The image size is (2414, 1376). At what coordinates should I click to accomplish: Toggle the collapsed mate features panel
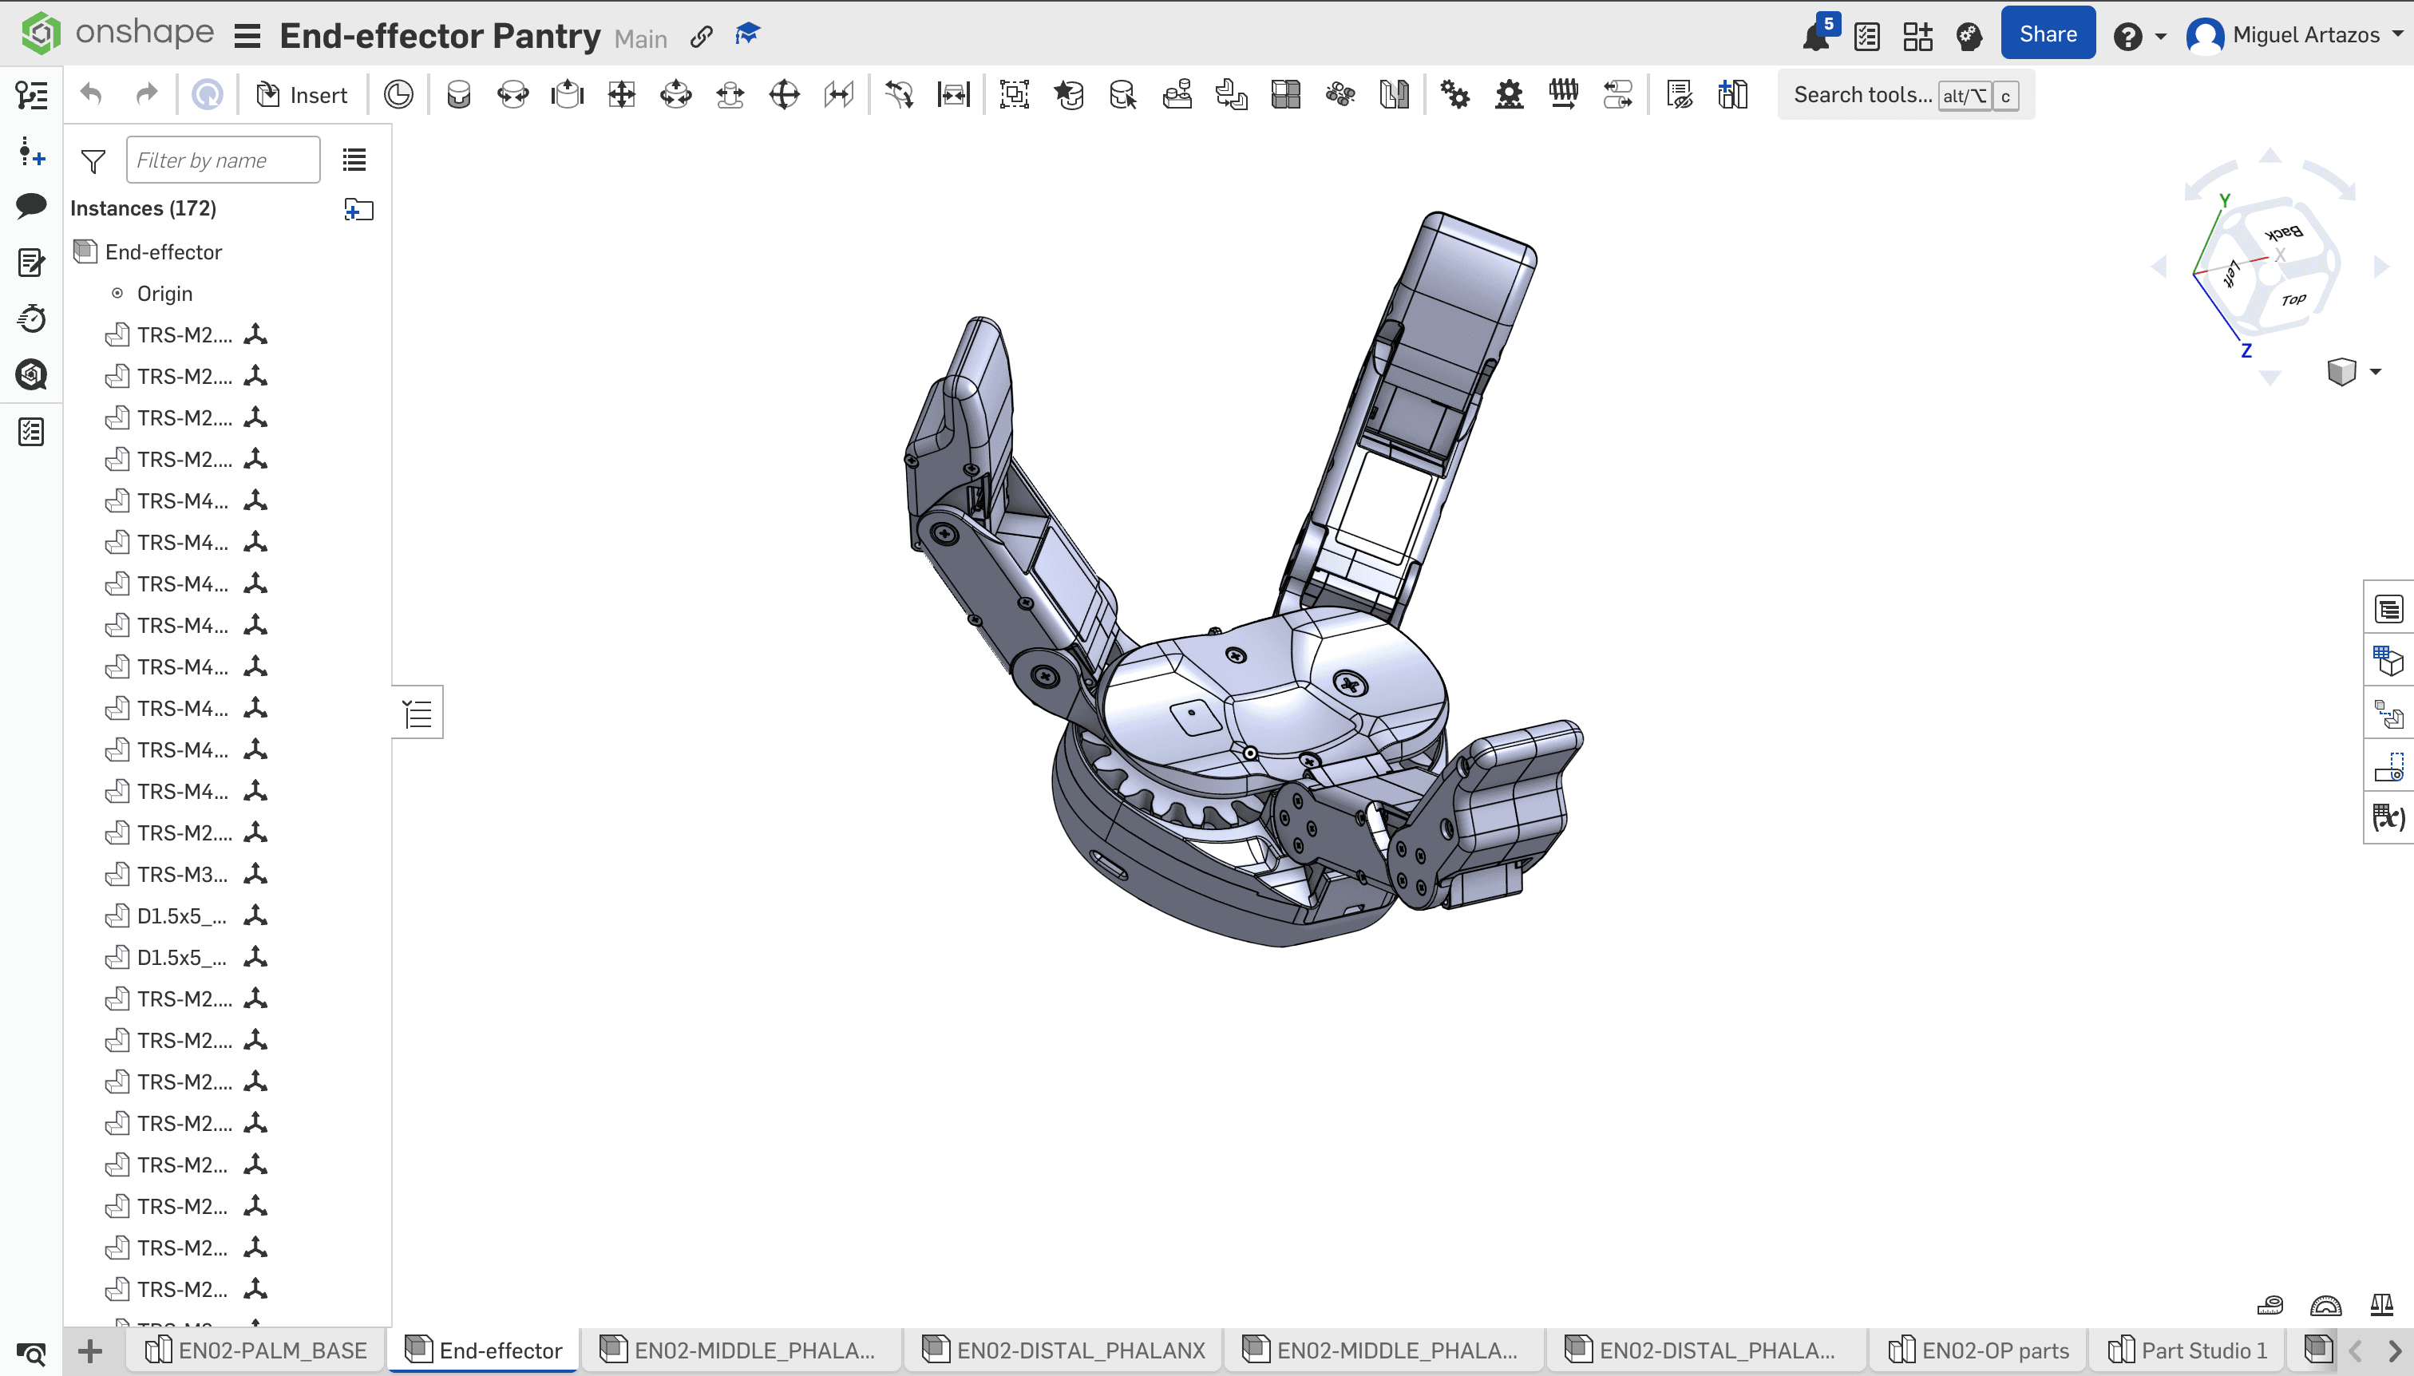[417, 713]
